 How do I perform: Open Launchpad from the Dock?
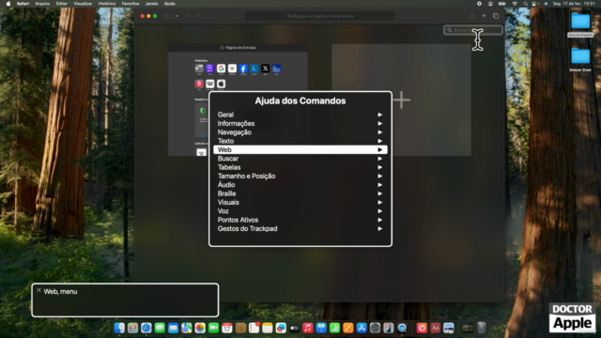tap(132, 328)
